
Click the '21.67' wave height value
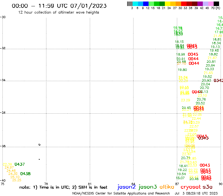pyautogui.click(x=212, y=58)
